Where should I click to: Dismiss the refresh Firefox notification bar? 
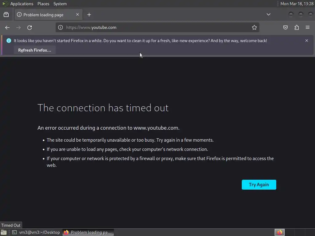307,41
